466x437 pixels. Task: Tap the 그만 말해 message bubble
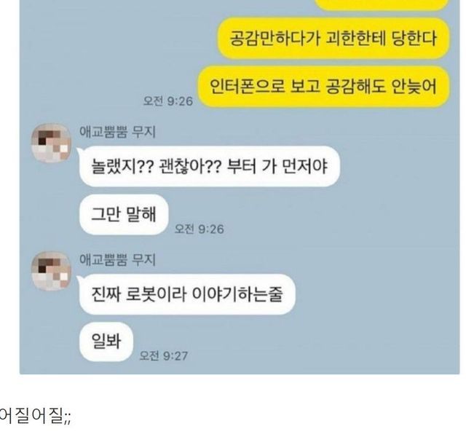124,214
